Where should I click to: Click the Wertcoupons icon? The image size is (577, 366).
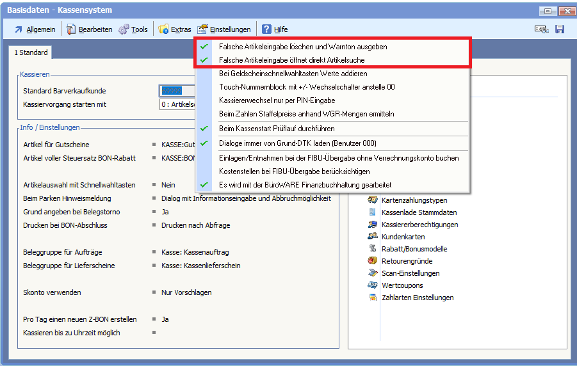(373, 285)
